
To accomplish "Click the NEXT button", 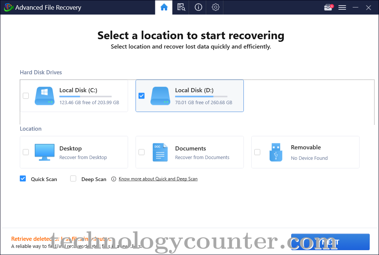I will [x=330, y=242].
